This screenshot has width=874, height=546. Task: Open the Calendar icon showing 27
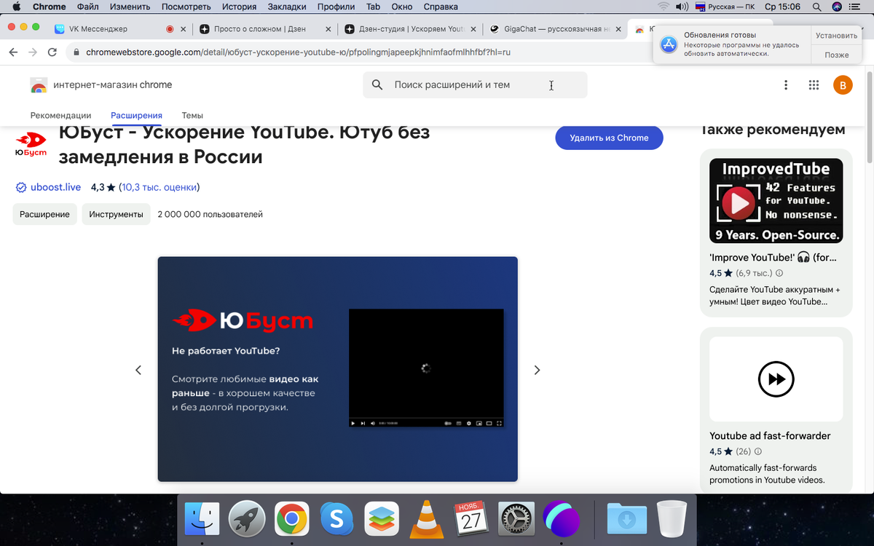click(x=471, y=519)
